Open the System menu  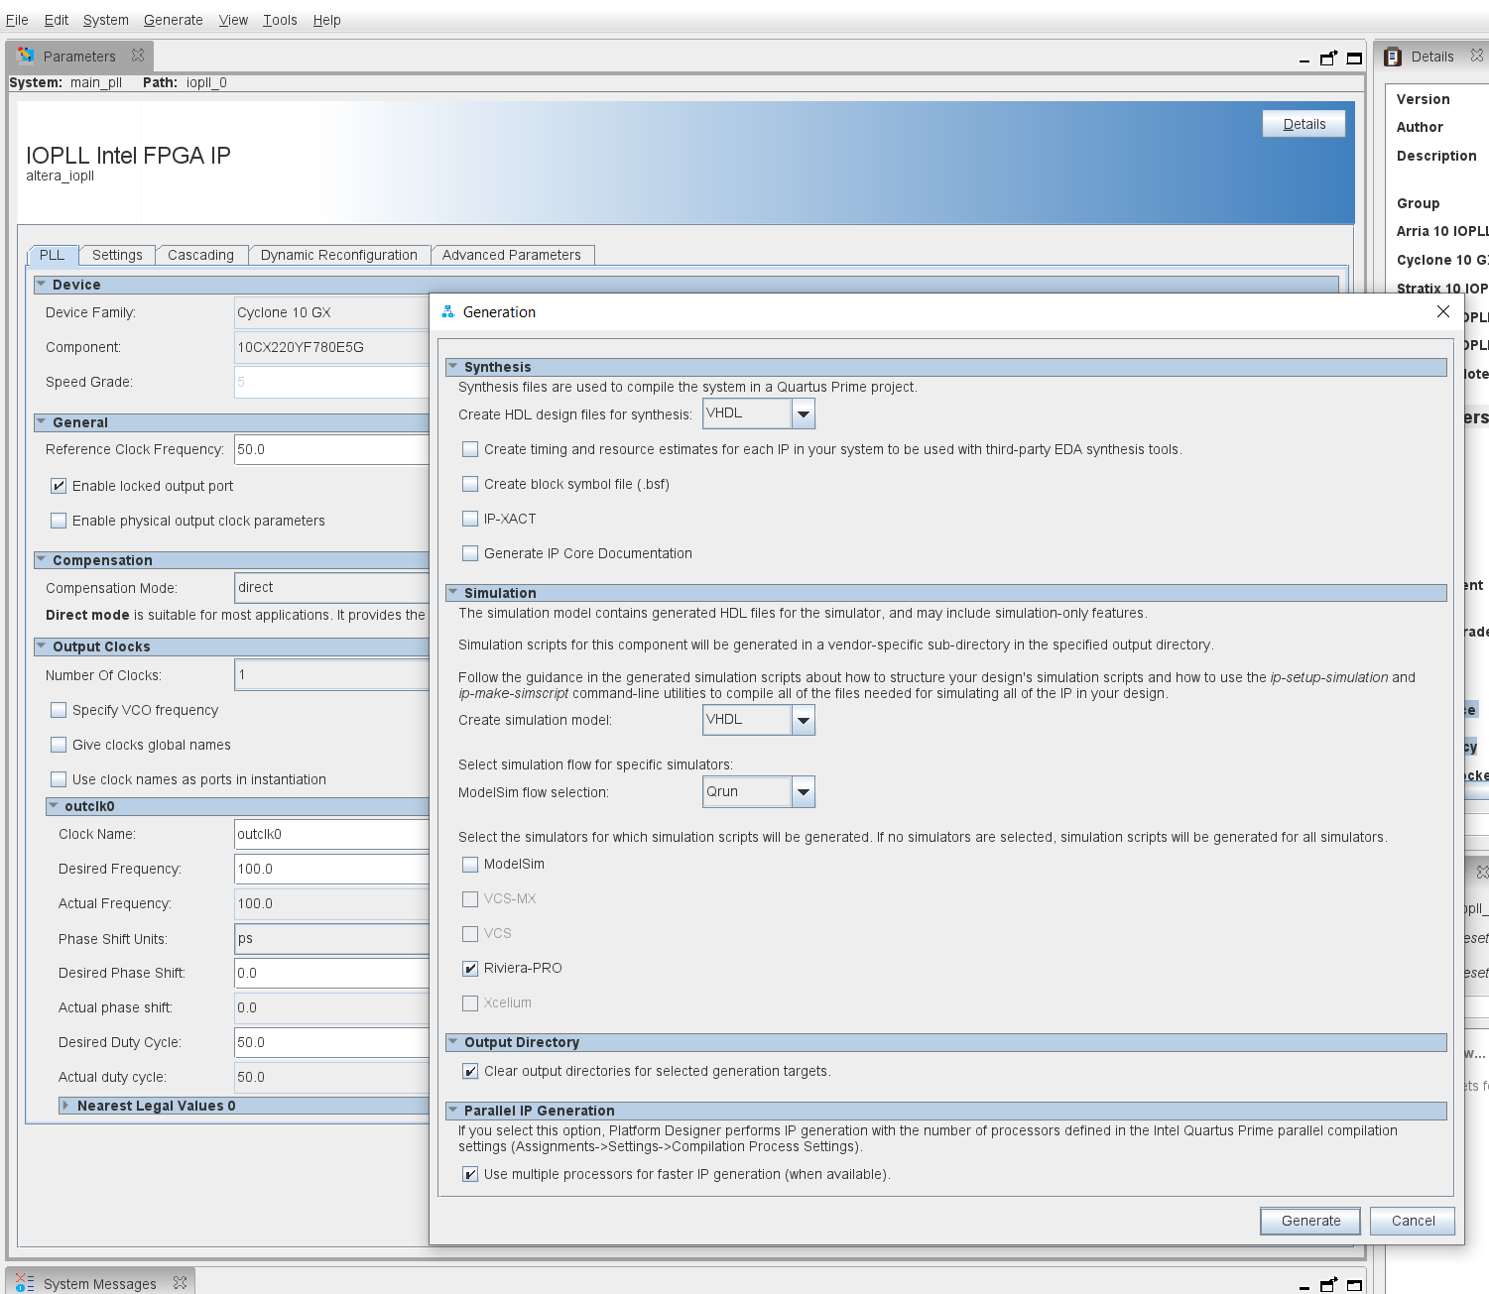(106, 20)
